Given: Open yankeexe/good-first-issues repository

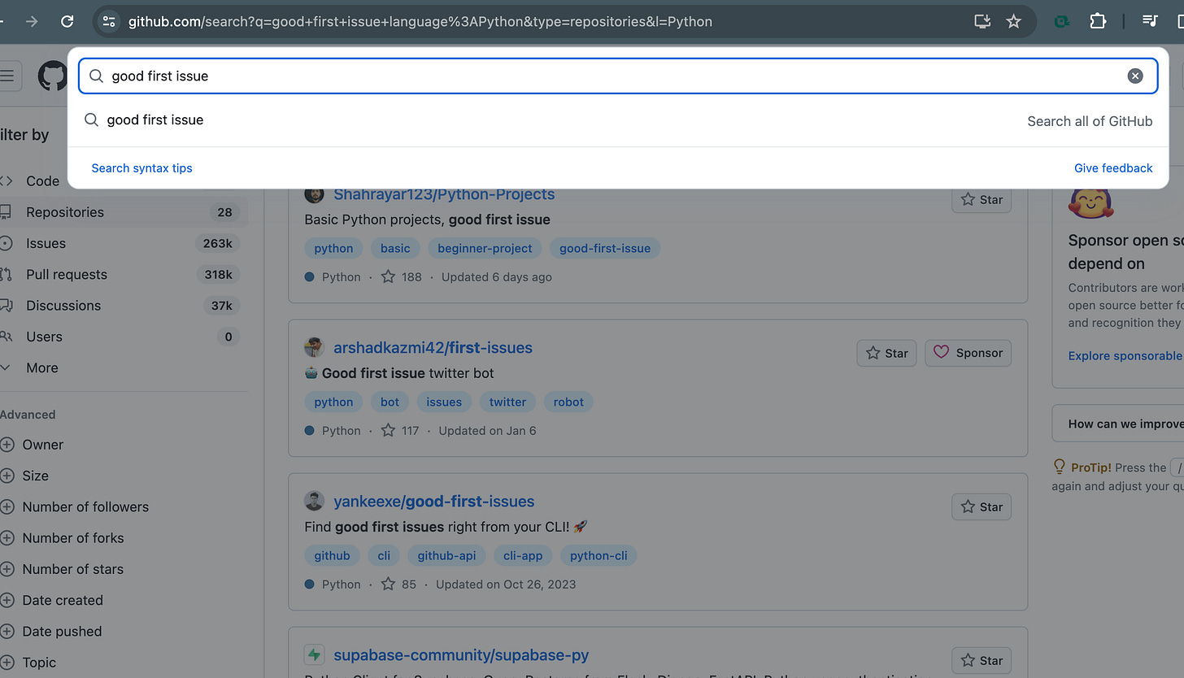Looking at the screenshot, I should (434, 502).
